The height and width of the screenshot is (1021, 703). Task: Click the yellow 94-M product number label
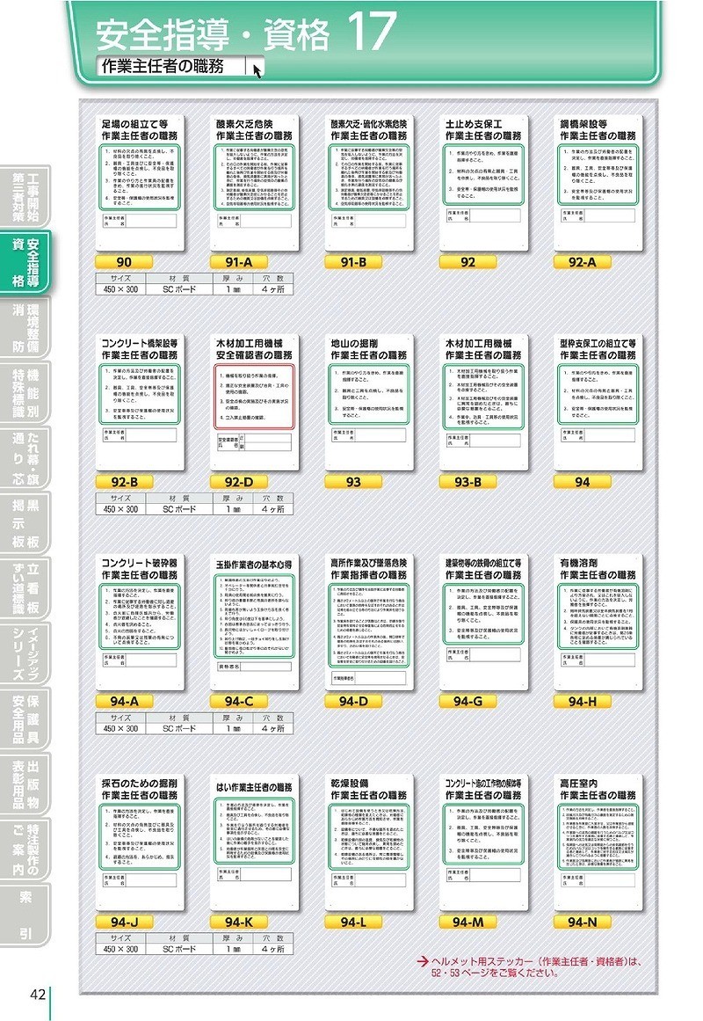point(468,922)
